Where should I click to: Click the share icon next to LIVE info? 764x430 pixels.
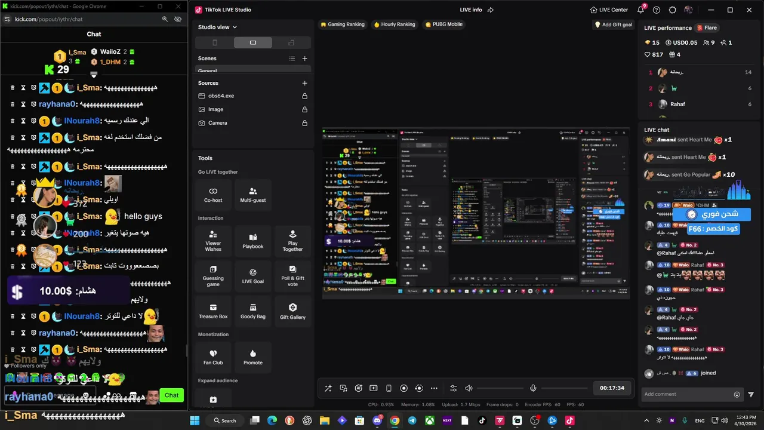[491, 10]
